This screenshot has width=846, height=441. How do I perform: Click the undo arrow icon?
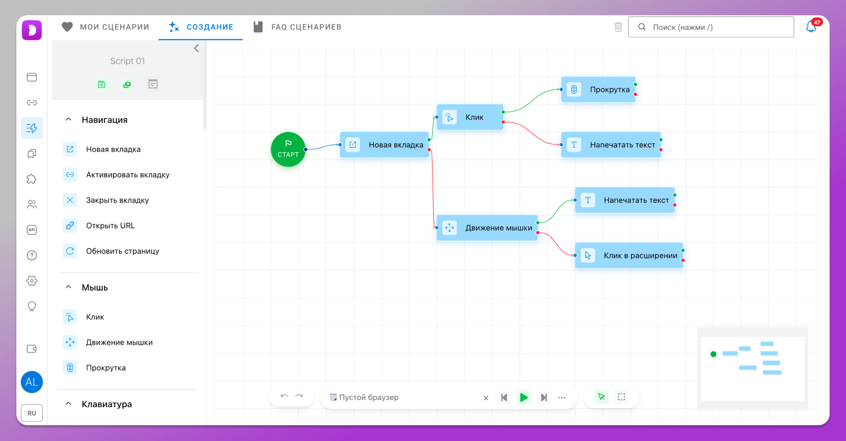click(284, 397)
